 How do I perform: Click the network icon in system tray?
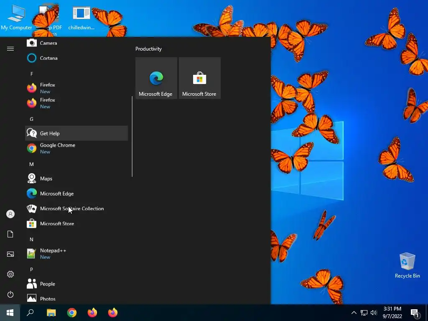coord(364,313)
